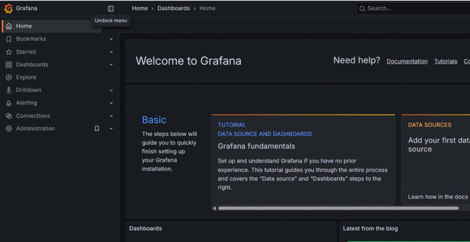Viewport: 470px width, 242px height.
Task: Expand the Dashboards menu chevron
Action: pos(111,65)
